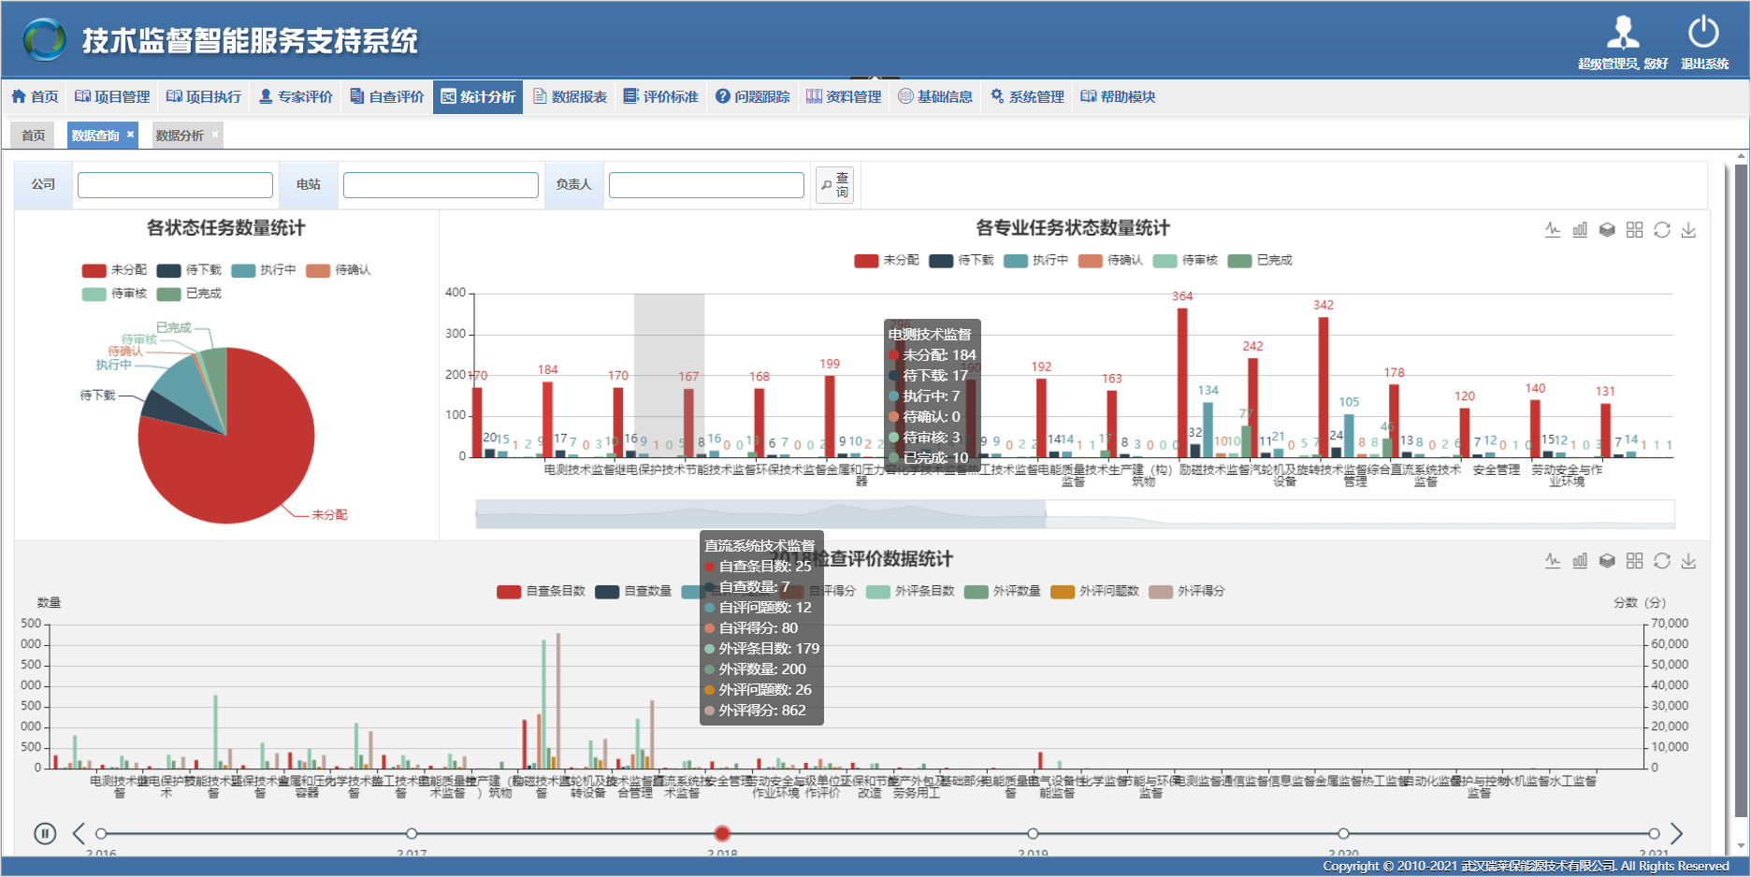Jump to 2019 on the timeline

tap(1033, 833)
